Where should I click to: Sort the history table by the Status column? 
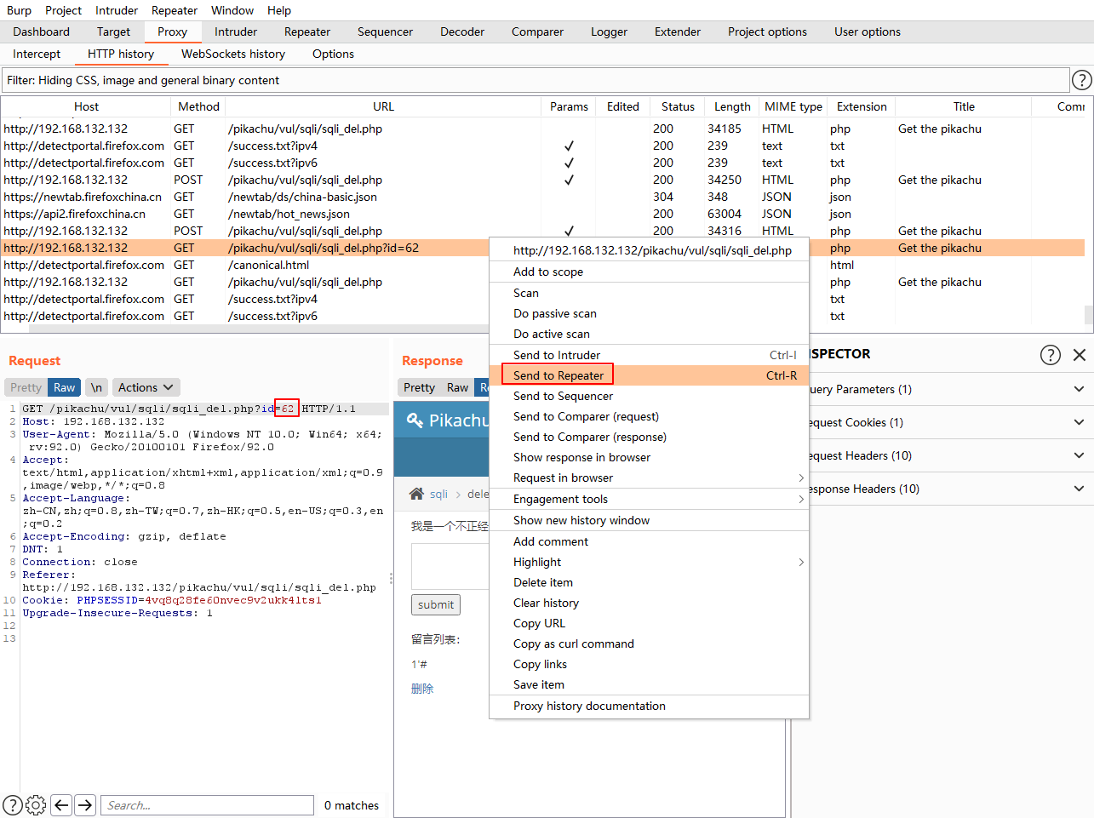click(x=678, y=106)
